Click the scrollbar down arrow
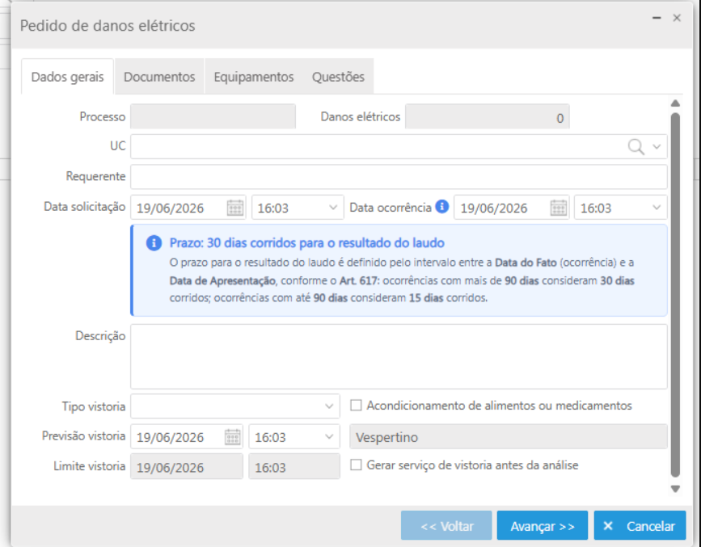 coord(675,489)
